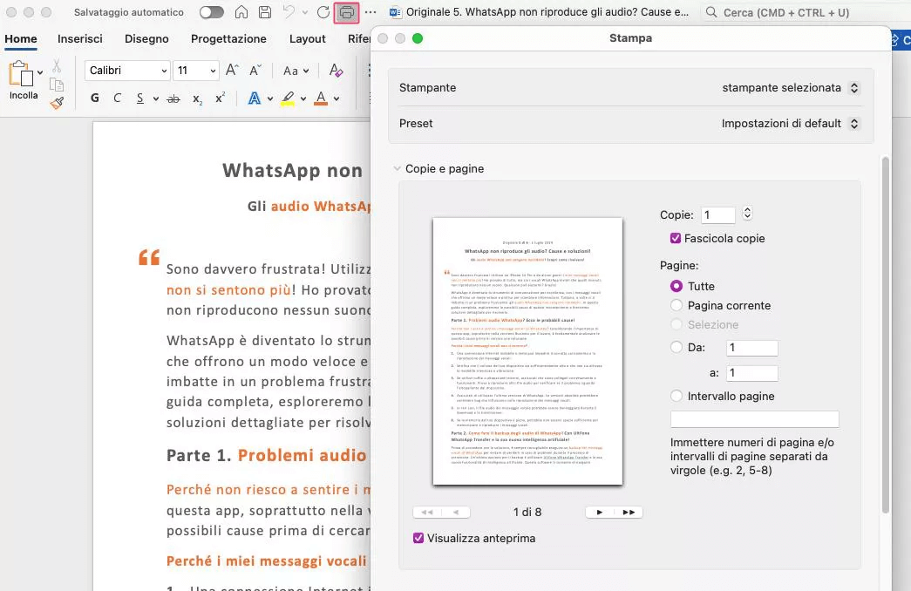
Task: Open the font color dropdown arrow
Action: coord(337,98)
